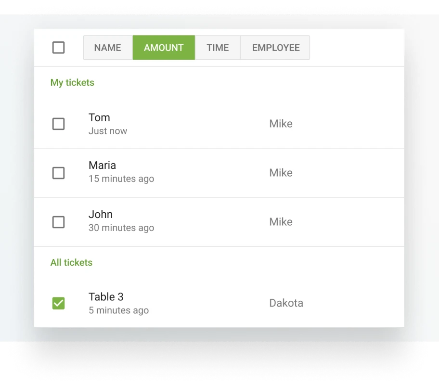Open Tom's ticket
The width and height of the screenshot is (439, 386).
(x=99, y=117)
